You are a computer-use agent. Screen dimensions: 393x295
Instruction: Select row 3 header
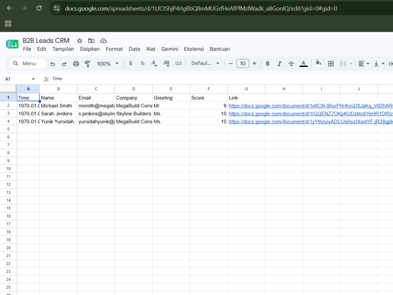[8, 113]
